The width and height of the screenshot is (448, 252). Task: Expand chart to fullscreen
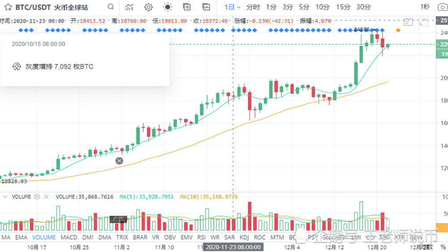423,21
